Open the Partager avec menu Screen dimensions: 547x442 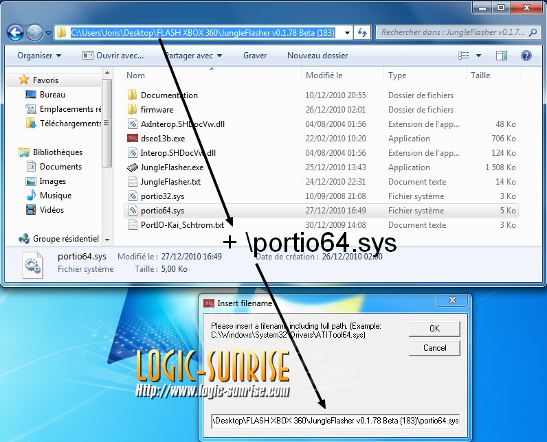point(193,56)
